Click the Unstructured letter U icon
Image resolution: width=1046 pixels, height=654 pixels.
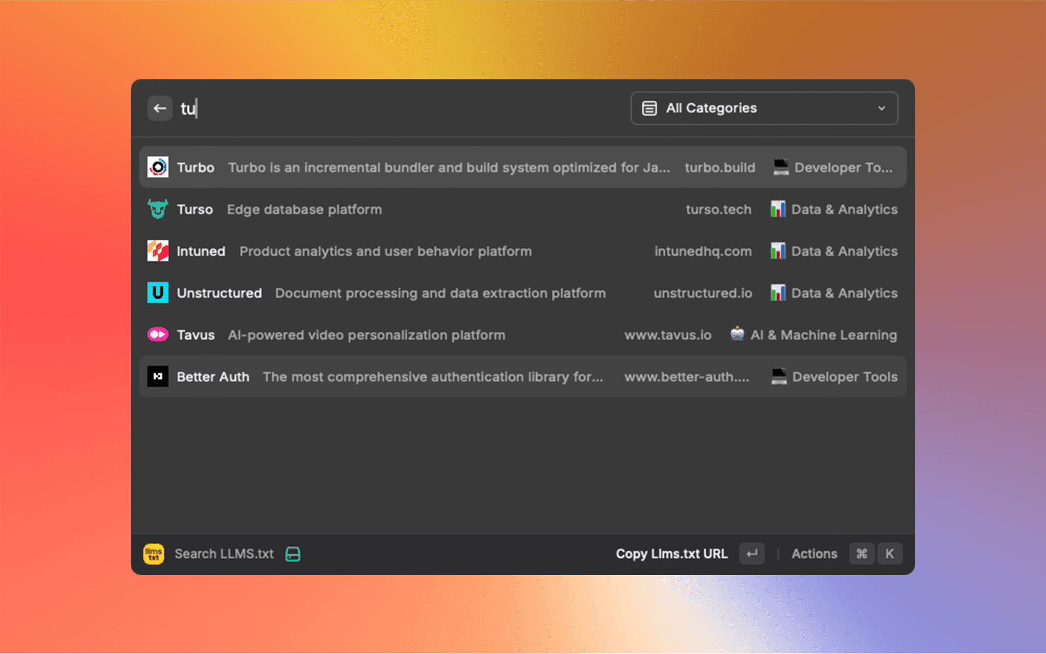coord(157,292)
